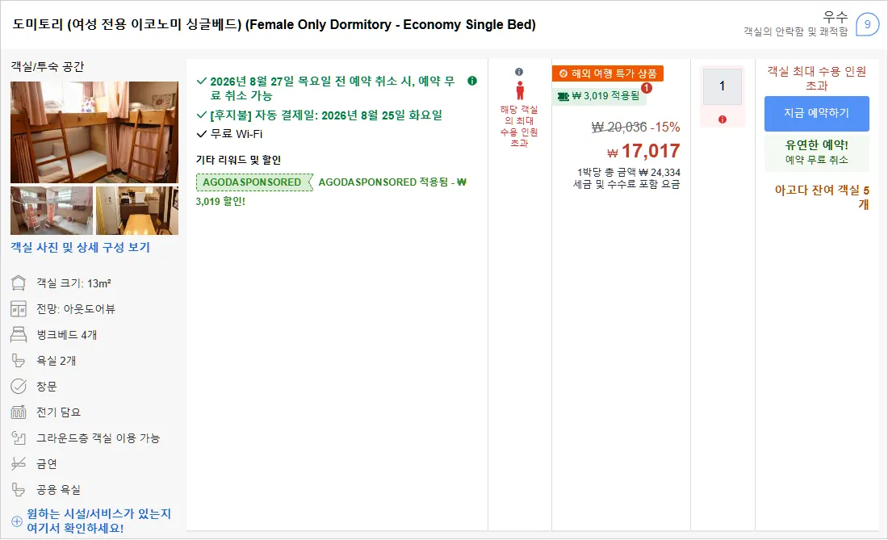Image resolution: width=888 pixels, height=540 pixels.
Task: Click the coupon icon in ₩3,019 applied badge
Action: [563, 96]
